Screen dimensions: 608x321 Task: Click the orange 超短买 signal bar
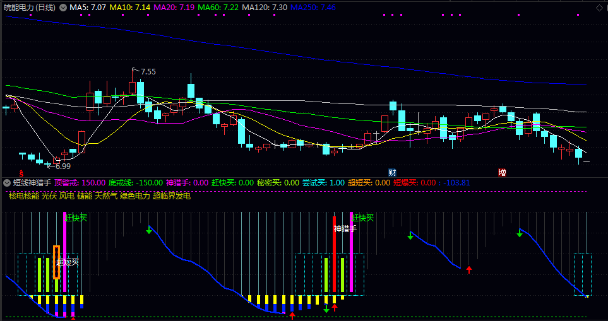57,262
